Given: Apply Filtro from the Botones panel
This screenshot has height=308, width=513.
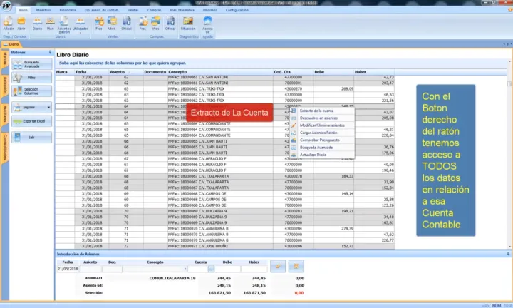Looking at the screenshot, I should (x=31, y=78).
